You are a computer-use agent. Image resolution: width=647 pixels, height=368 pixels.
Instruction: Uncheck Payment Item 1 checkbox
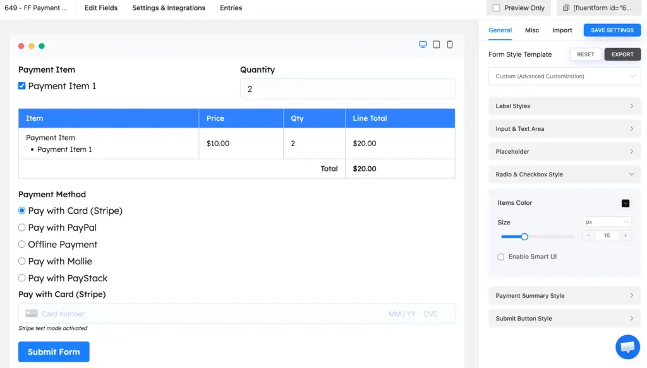[22, 86]
